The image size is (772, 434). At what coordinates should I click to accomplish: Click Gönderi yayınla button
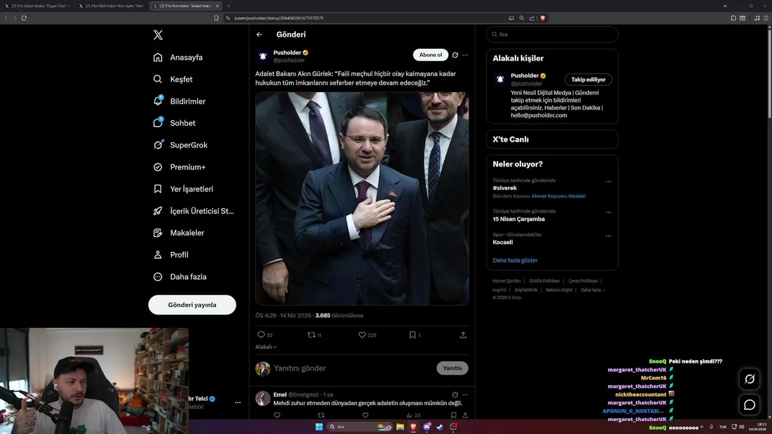tap(192, 304)
